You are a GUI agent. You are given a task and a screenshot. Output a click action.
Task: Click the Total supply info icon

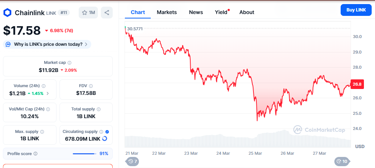click(97, 109)
